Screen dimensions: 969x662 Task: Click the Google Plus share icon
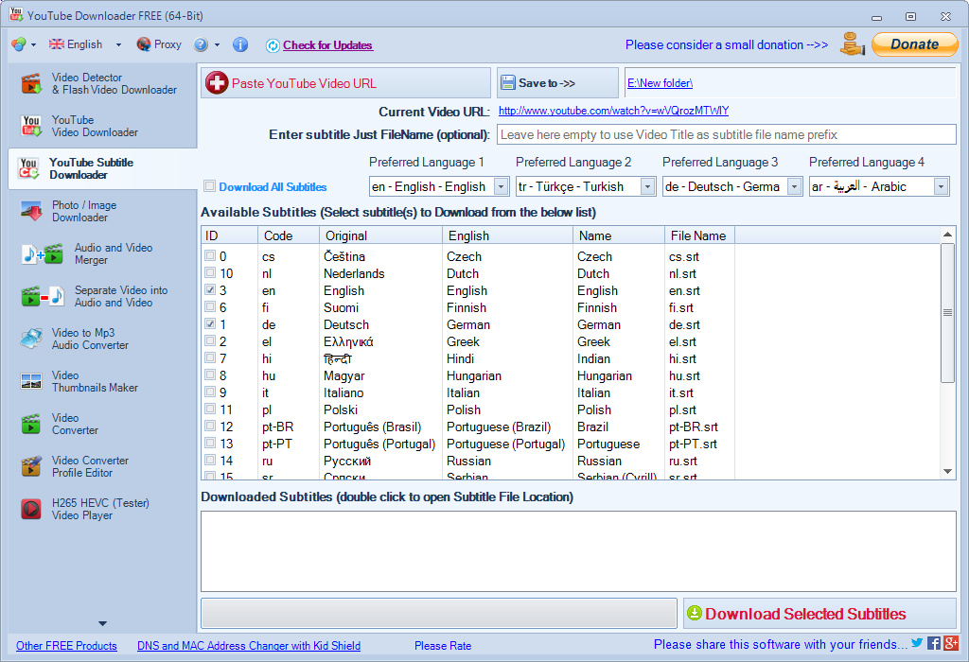pyautogui.click(x=951, y=643)
